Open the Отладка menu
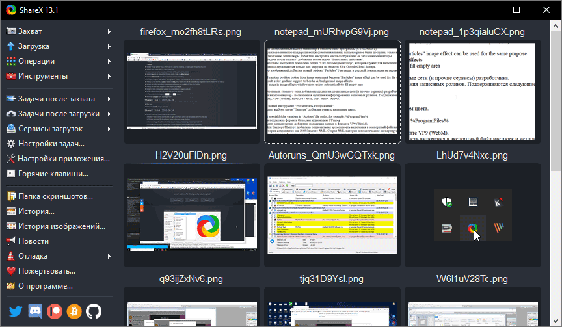 [59, 256]
